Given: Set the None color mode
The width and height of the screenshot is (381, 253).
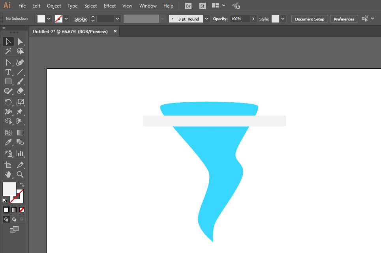Looking at the screenshot, I should click(x=22, y=210).
